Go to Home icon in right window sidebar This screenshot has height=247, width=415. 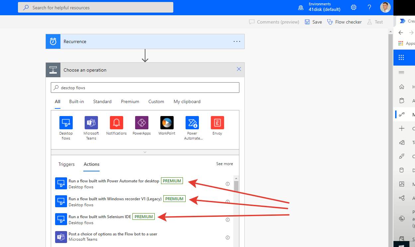402,87
